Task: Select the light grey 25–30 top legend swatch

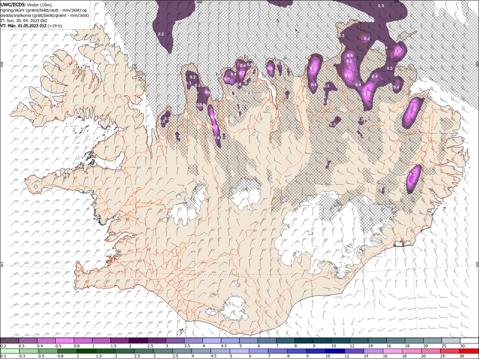Action: pos(450,340)
